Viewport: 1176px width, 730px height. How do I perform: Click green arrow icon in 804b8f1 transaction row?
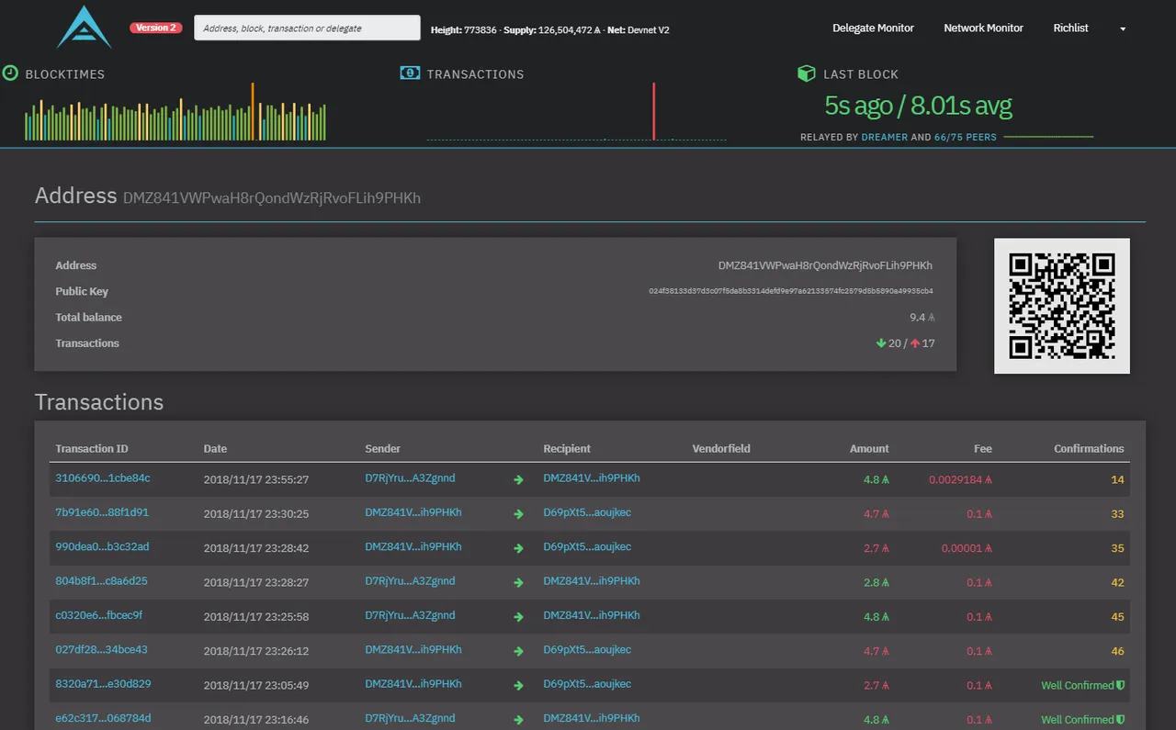(518, 583)
